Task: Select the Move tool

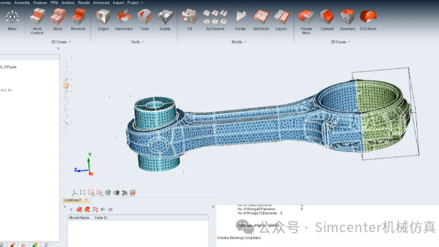Action: (12, 20)
